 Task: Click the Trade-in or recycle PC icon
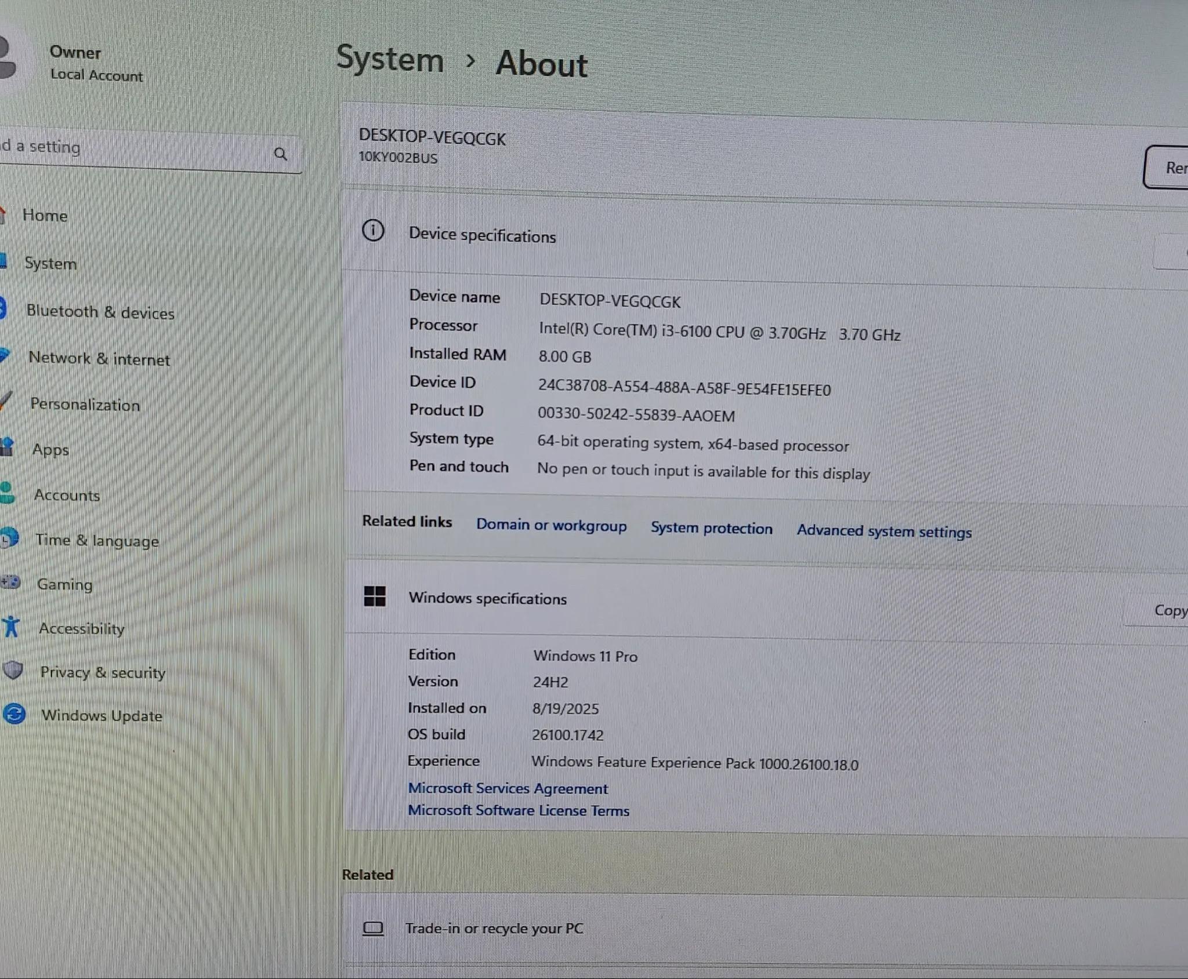[373, 928]
